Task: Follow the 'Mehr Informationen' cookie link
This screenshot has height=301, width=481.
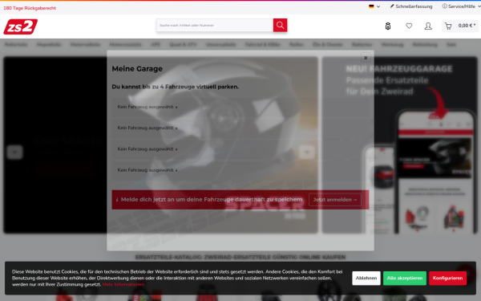Action: click(x=123, y=284)
